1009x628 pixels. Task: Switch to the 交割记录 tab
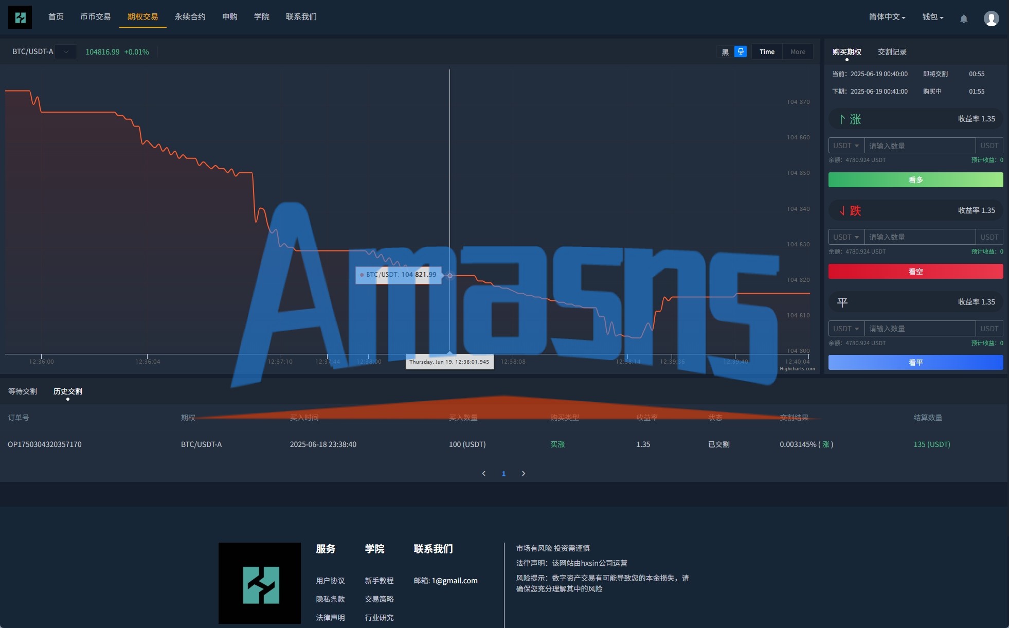click(892, 52)
